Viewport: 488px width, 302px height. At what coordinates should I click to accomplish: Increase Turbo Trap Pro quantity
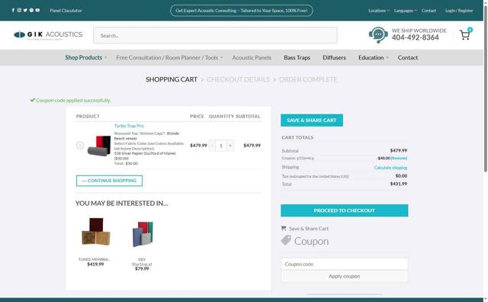coord(230,146)
